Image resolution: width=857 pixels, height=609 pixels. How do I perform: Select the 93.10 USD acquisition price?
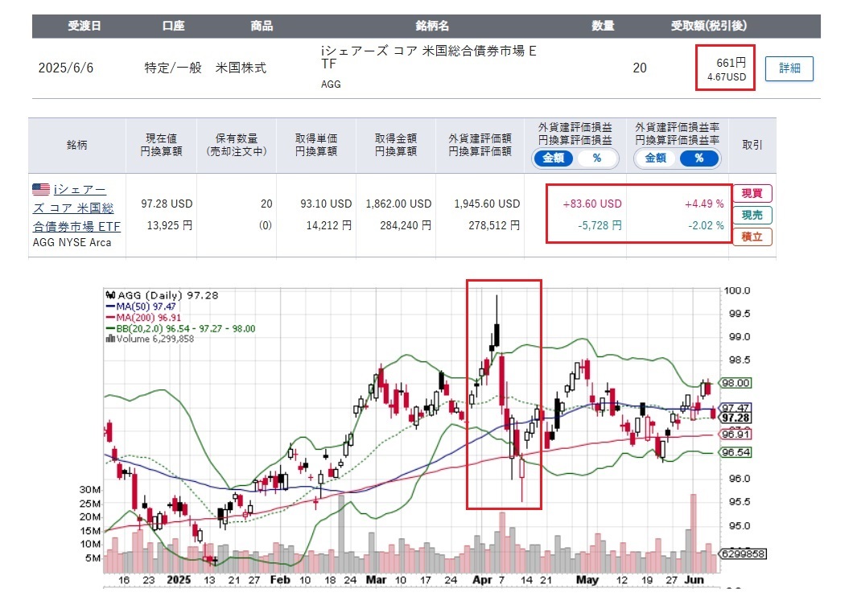click(x=326, y=204)
